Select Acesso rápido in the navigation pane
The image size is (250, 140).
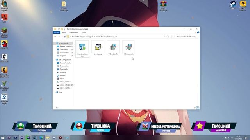click(x=63, y=43)
